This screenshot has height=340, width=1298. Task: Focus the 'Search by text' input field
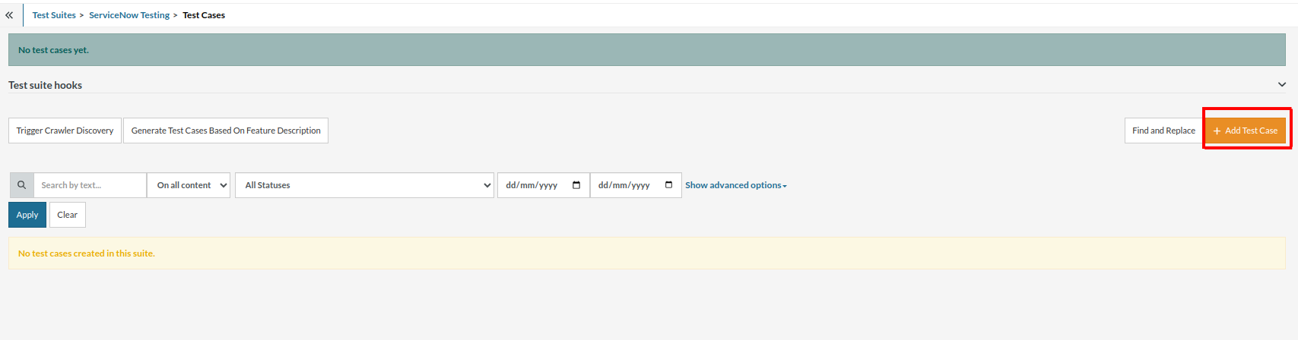(x=90, y=185)
